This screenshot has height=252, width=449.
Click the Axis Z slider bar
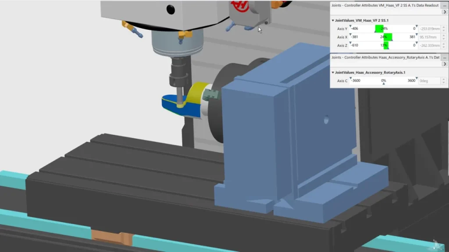tap(383, 45)
